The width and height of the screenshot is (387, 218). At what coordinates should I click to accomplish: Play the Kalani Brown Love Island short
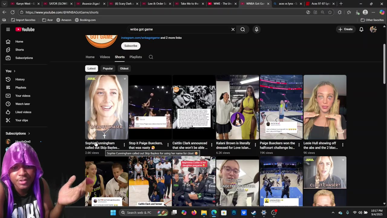(x=238, y=107)
